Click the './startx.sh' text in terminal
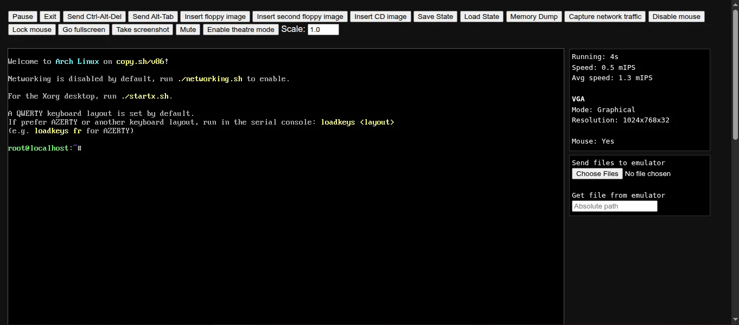This screenshot has height=325, width=739. point(145,96)
